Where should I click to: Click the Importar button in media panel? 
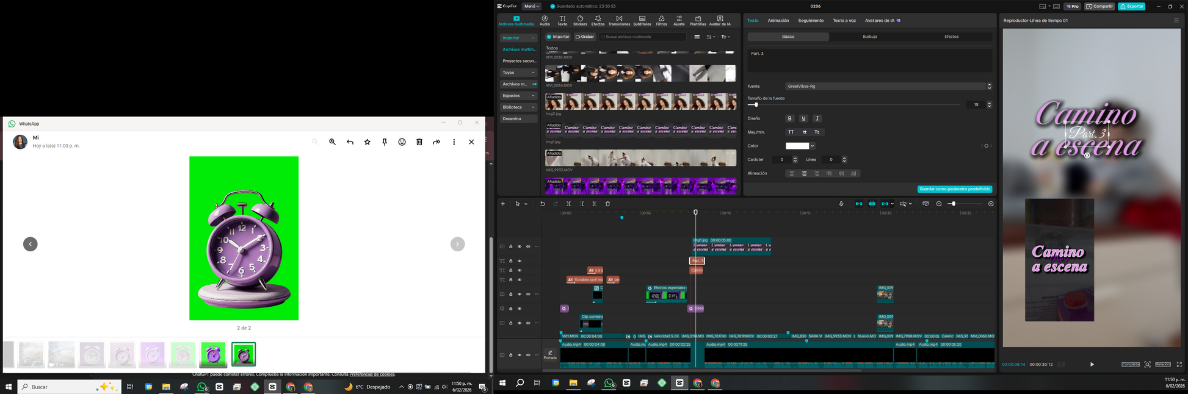pos(558,37)
